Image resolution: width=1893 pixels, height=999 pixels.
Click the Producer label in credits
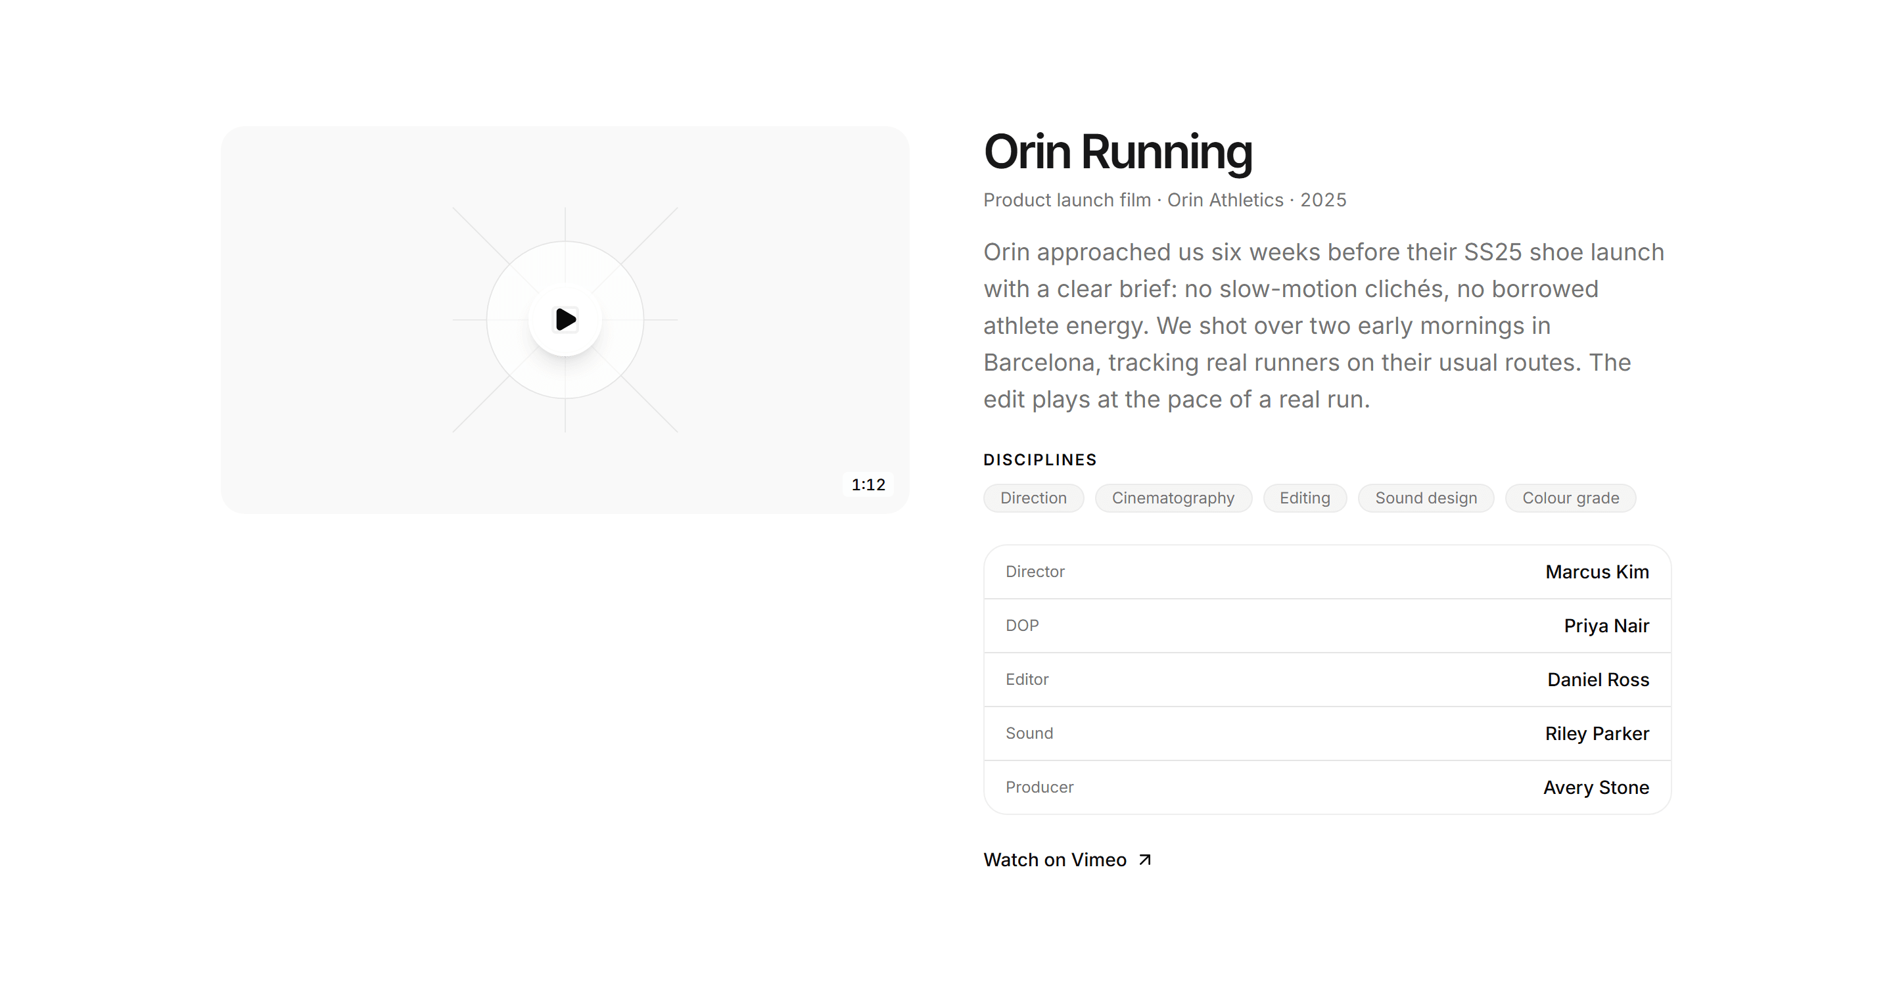[1039, 787]
